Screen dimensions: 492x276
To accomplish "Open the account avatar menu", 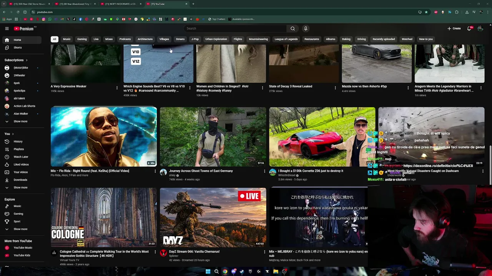I will [x=480, y=28].
